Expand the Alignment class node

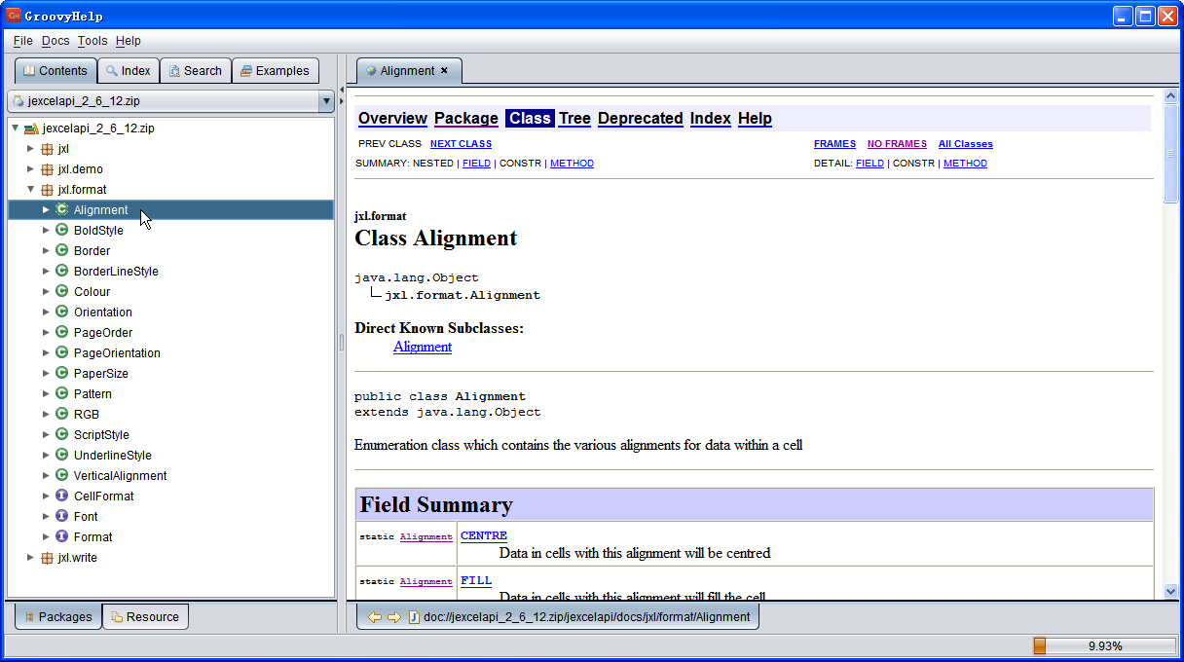(x=46, y=210)
